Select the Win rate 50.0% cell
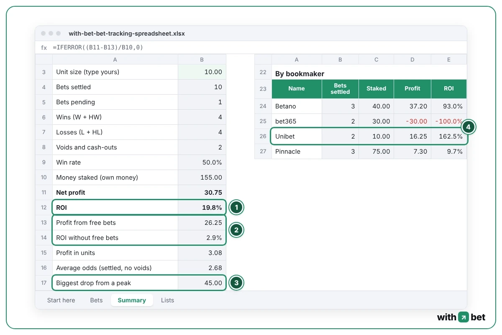Viewport: 502px width, 335px height. [202, 162]
